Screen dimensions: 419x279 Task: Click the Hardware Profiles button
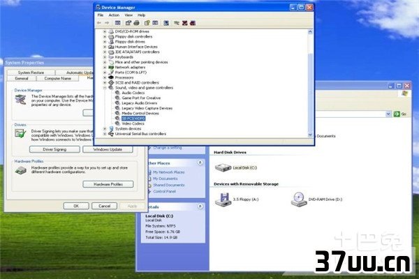108,184
